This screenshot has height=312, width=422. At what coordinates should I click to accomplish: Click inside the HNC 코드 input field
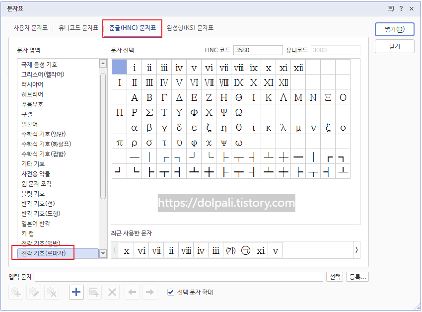(x=258, y=51)
